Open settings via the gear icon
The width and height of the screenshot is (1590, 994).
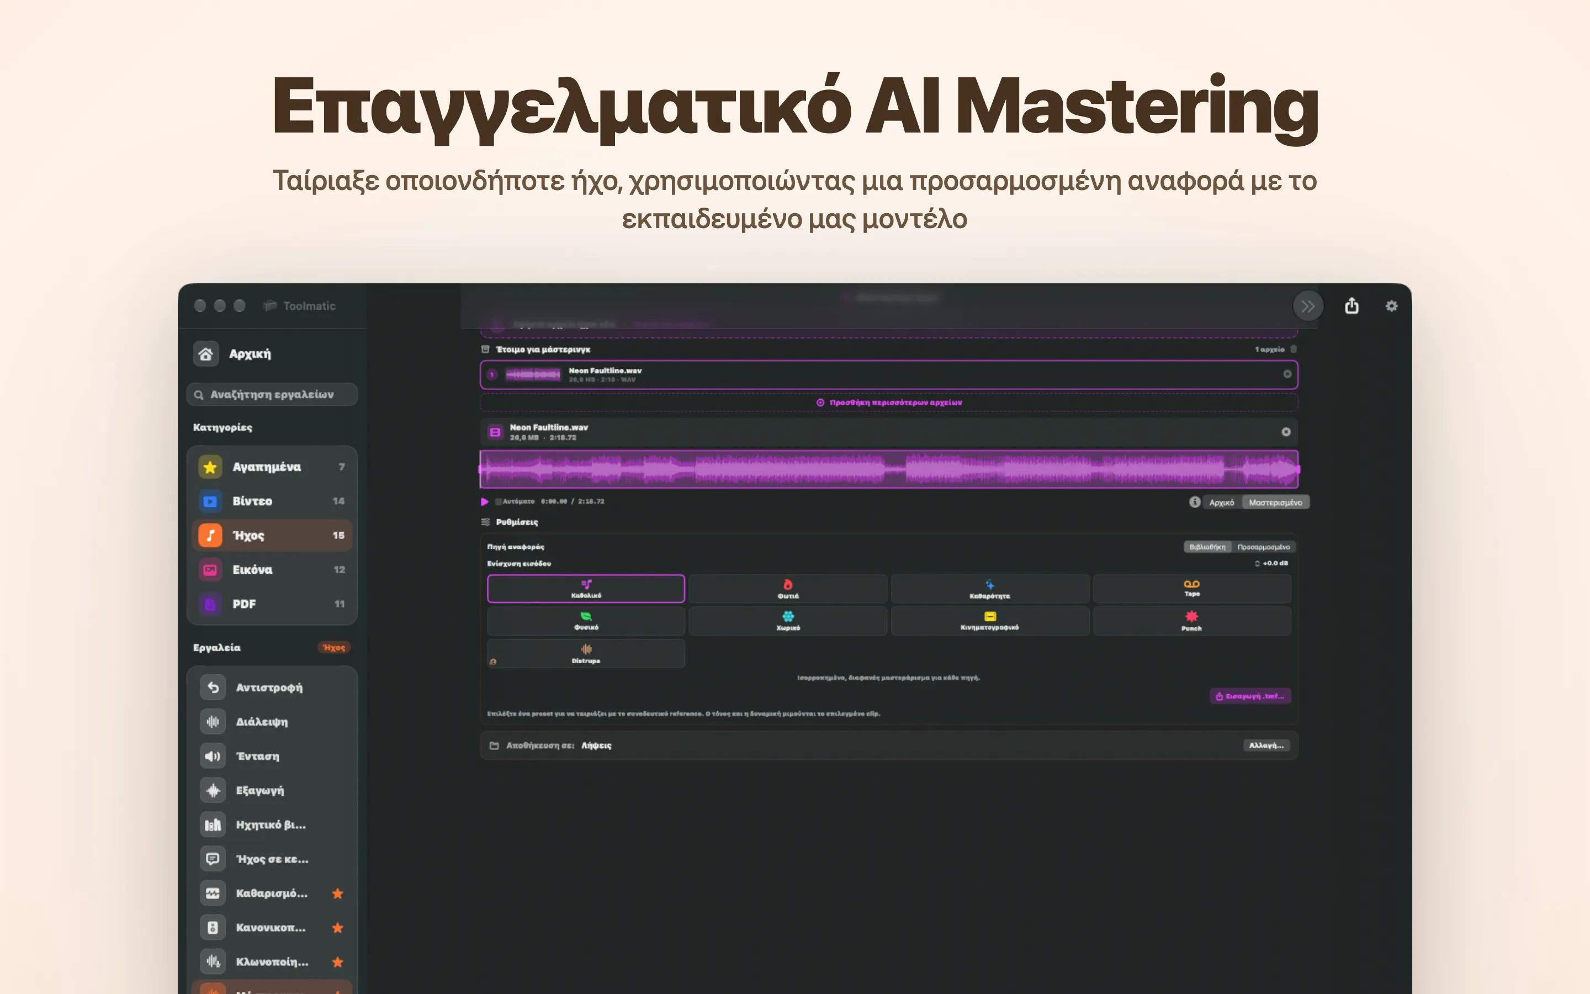1391,306
